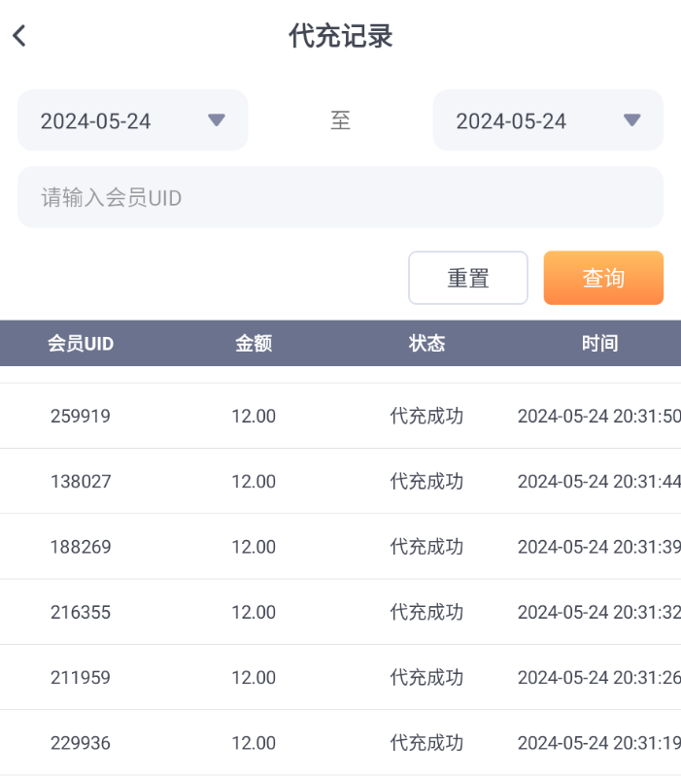Select the record with UID 138027
The width and height of the screenshot is (681, 777).
point(81,482)
